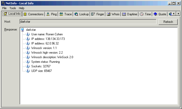Select the Local Info tab

coord(12,14)
